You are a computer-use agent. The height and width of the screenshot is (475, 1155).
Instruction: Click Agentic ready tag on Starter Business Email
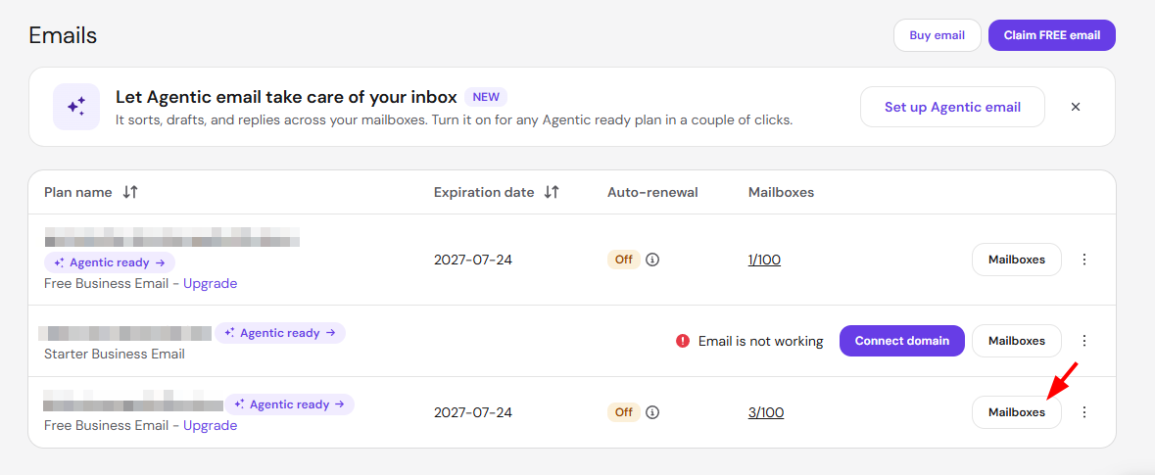click(x=280, y=333)
